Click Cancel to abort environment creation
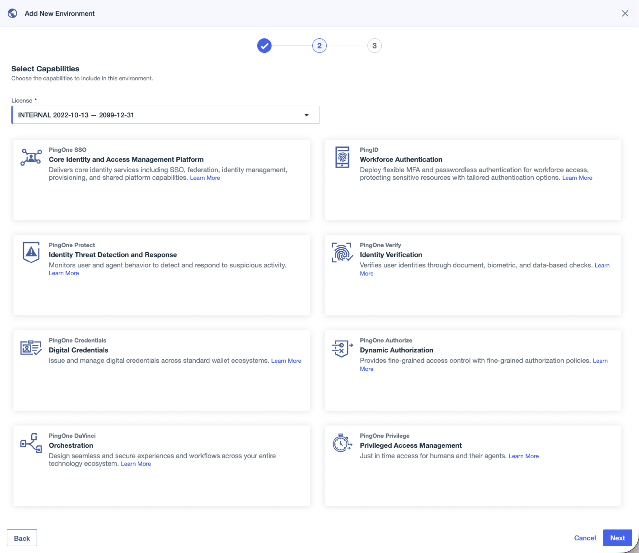Viewport: 639px width, 553px height. (585, 538)
